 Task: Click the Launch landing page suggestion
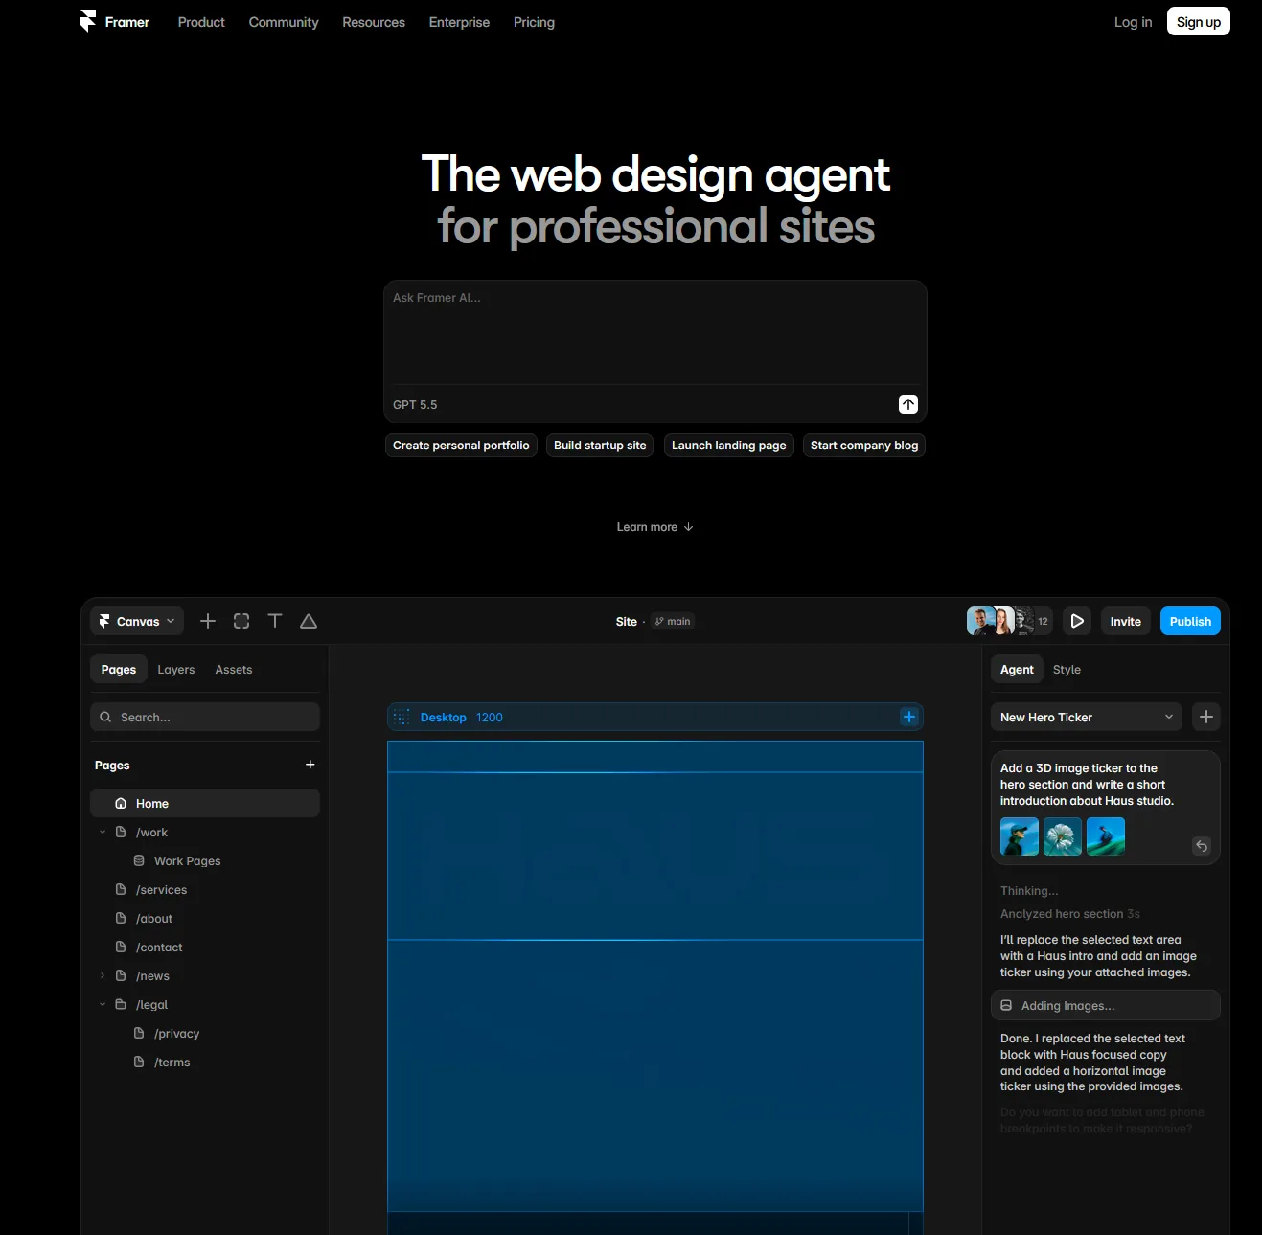click(x=729, y=446)
